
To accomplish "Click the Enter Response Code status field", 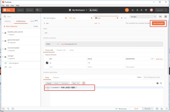I will pos(153,77).
